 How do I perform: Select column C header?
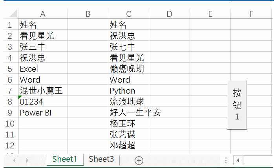pyautogui.click(x=128, y=14)
